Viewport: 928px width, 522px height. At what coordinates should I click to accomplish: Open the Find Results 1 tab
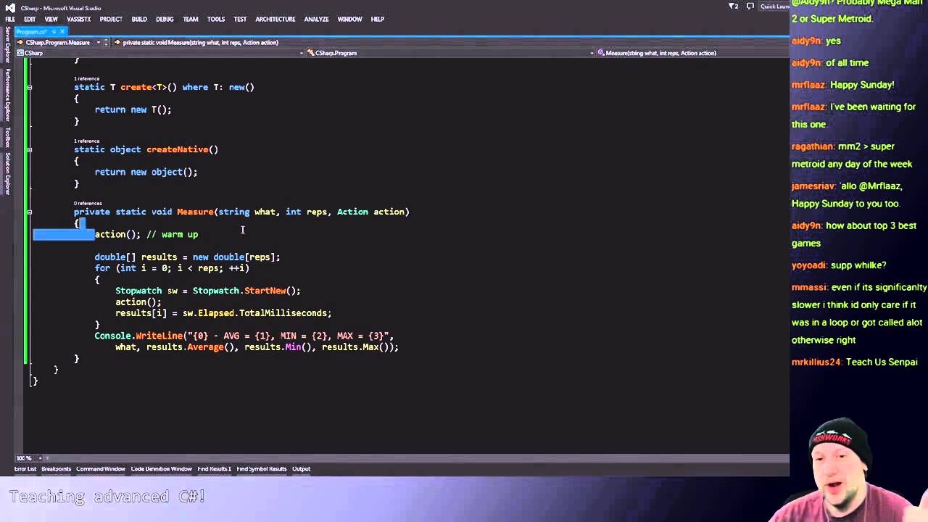214,468
